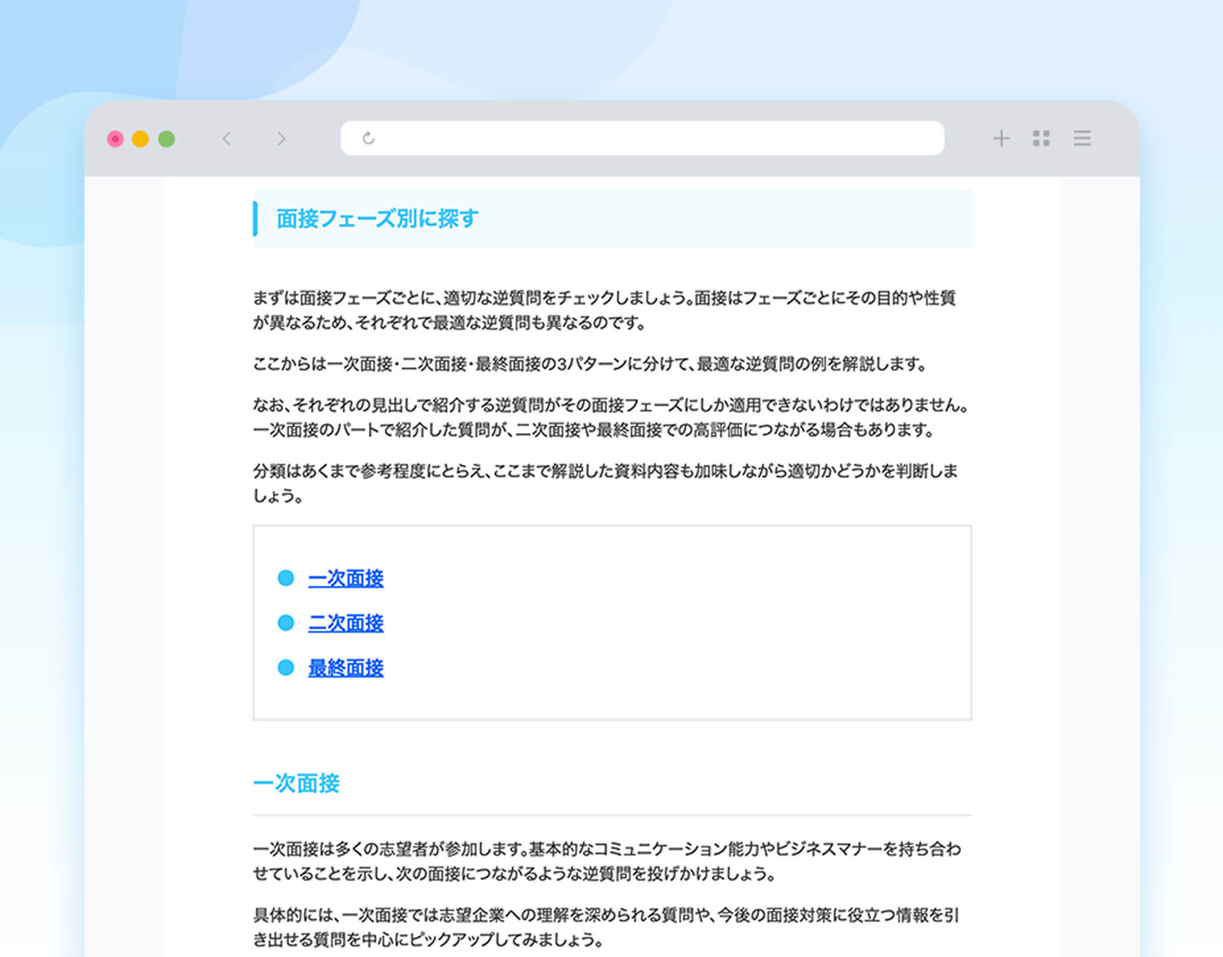The image size is (1223, 957).
Task: Click the browser back arrow
Action: (227, 138)
